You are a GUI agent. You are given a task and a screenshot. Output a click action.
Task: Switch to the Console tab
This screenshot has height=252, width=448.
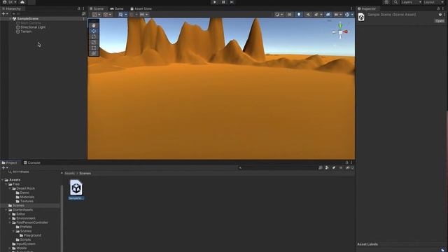coord(31,162)
